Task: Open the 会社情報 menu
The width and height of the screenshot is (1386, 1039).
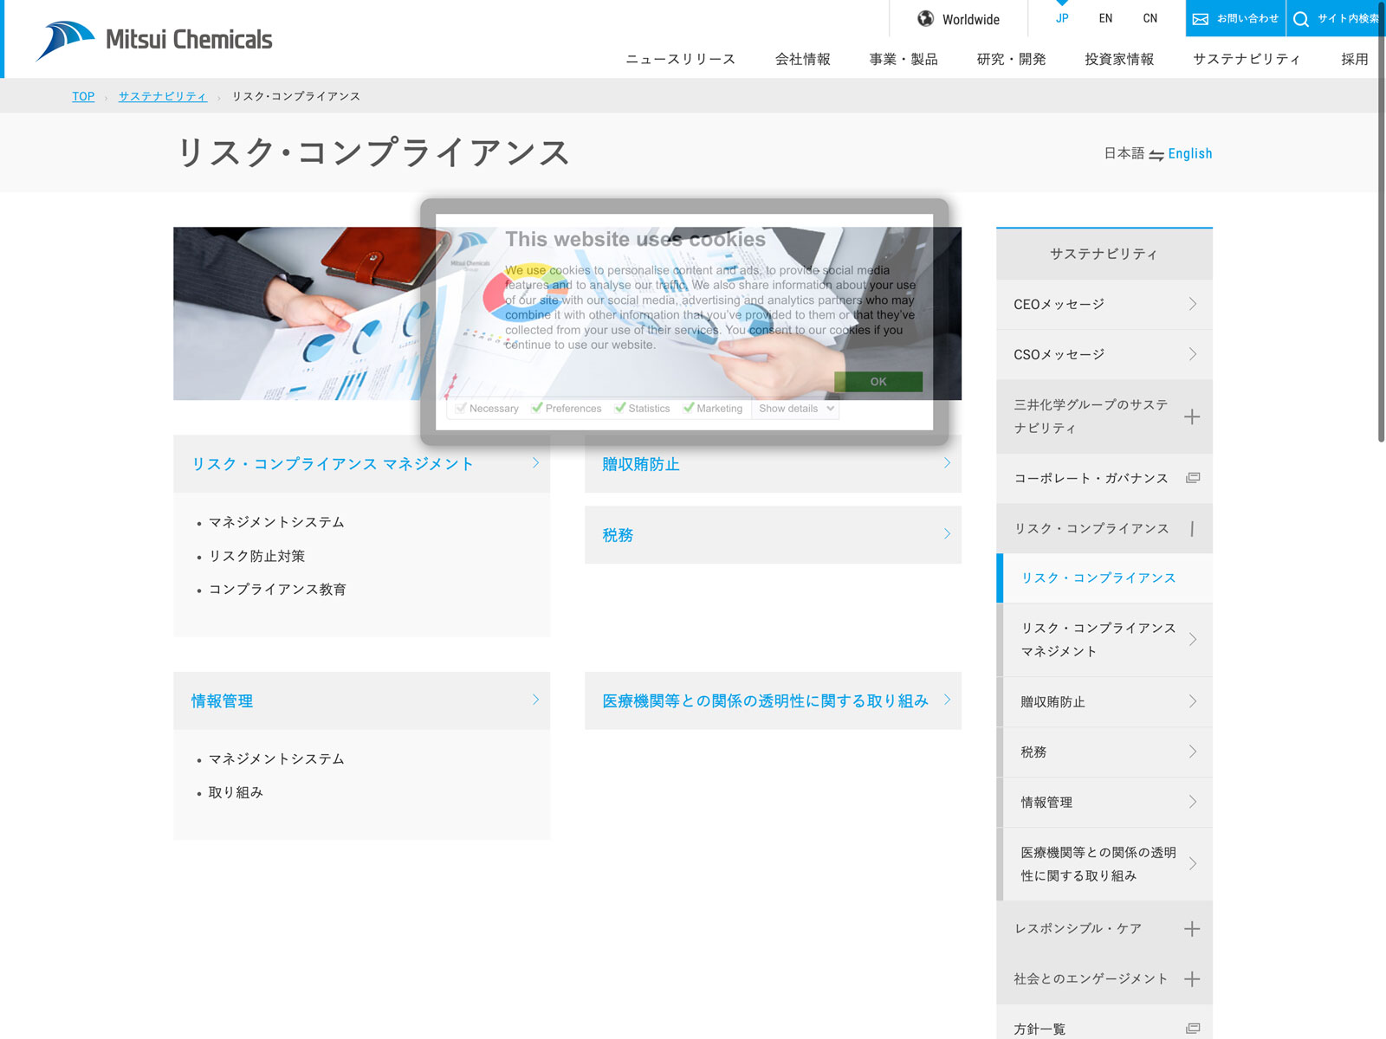Action: point(802,59)
